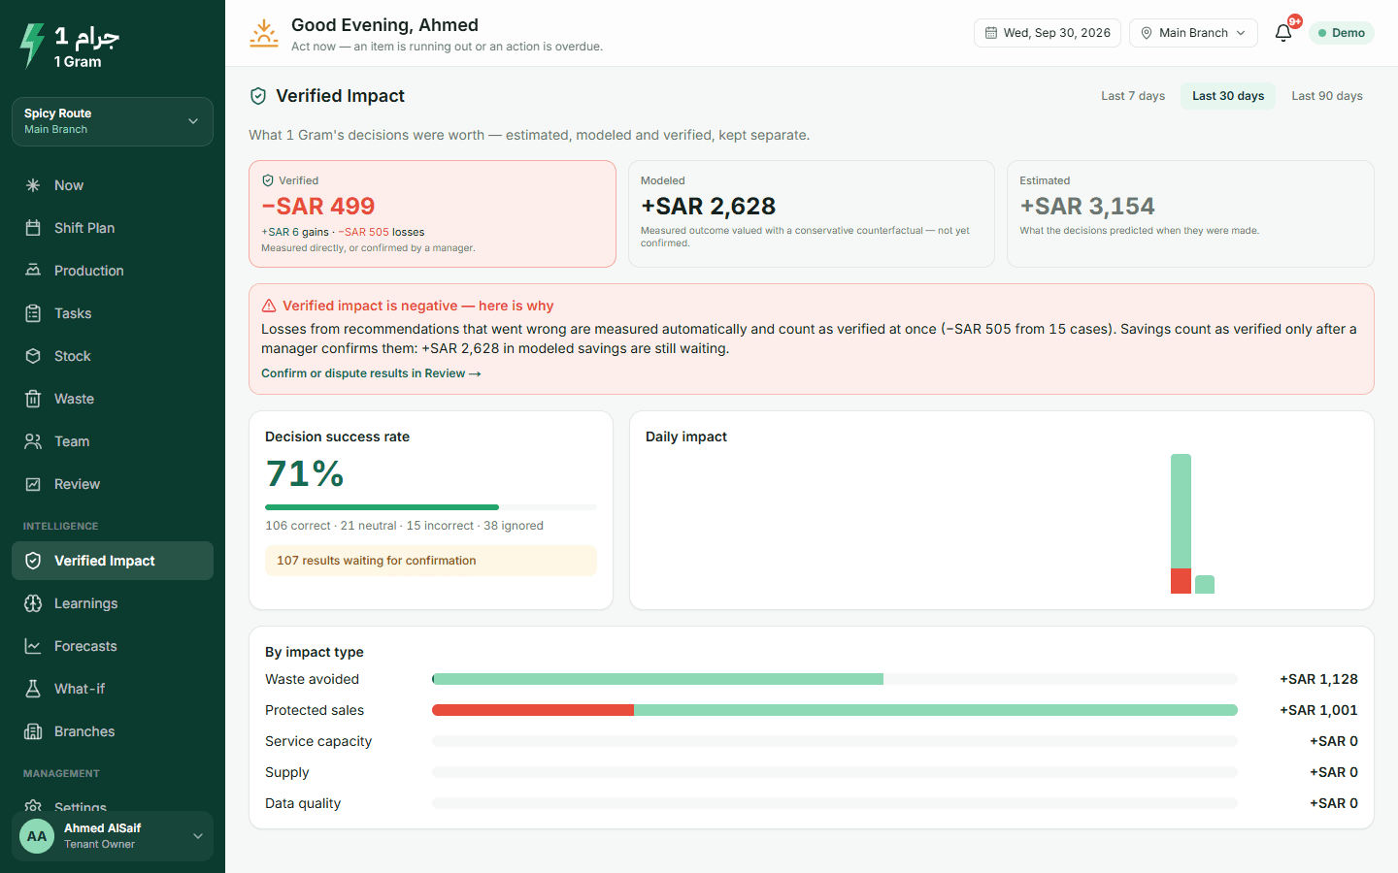Image resolution: width=1398 pixels, height=873 pixels.
Task: Click the Now asterisk icon in sidebar
Action: point(33,185)
